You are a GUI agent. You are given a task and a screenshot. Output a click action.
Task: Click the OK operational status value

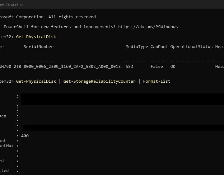(x=173, y=67)
